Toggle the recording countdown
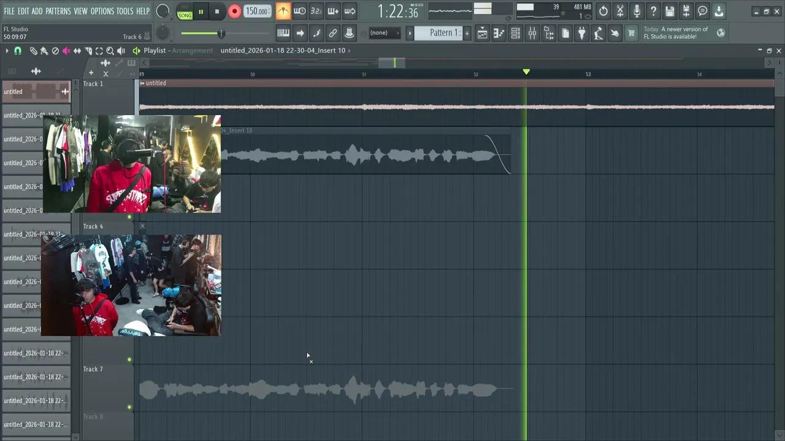Image resolution: width=785 pixels, height=441 pixels. 316,11
